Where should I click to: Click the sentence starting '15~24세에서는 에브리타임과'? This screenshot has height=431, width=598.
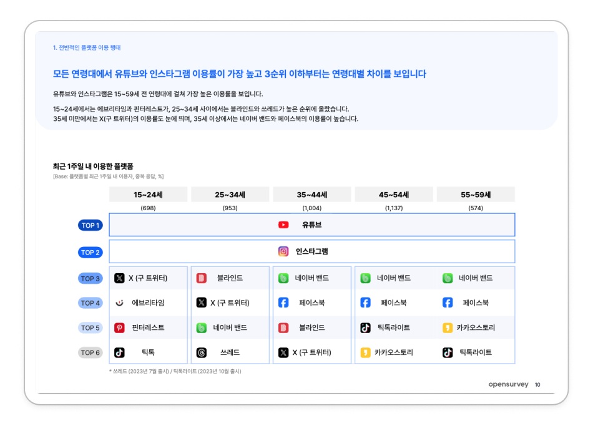201,109
